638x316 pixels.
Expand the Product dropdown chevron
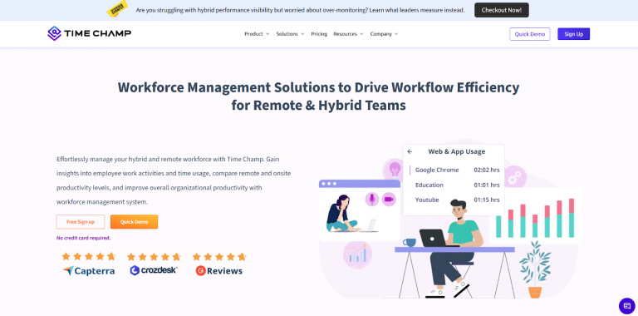click(x=267, y=34)
